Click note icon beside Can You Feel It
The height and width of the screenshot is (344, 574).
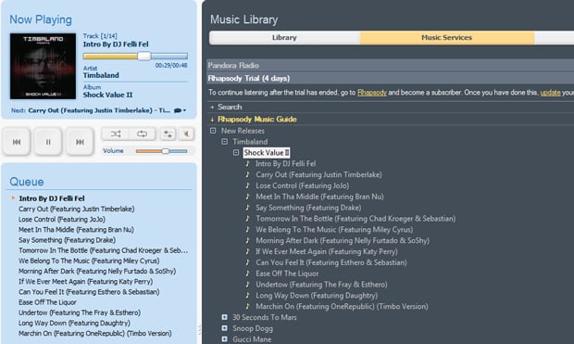[248, 262]
